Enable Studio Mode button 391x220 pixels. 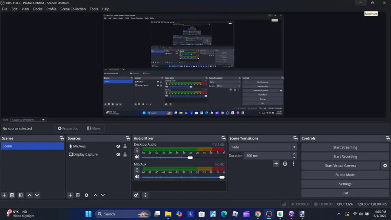pos(345,175)
